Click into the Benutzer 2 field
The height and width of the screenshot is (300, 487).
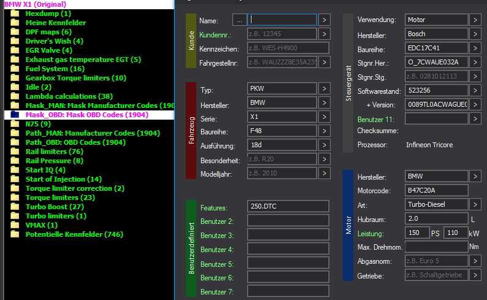click(x=288, y=220)
